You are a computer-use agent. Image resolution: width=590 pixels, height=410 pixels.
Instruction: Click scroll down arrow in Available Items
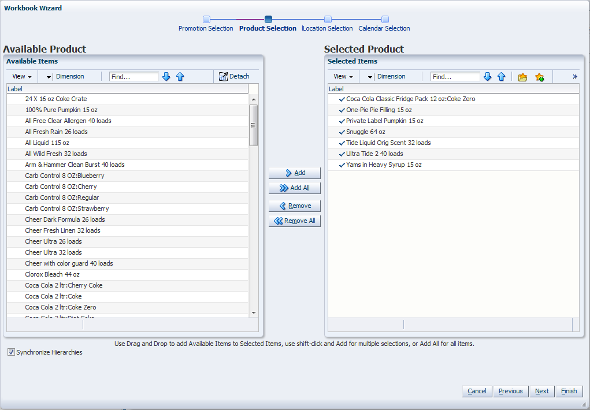coord(254,312)
